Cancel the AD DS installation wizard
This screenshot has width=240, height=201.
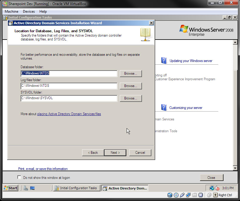pos(140,153)
